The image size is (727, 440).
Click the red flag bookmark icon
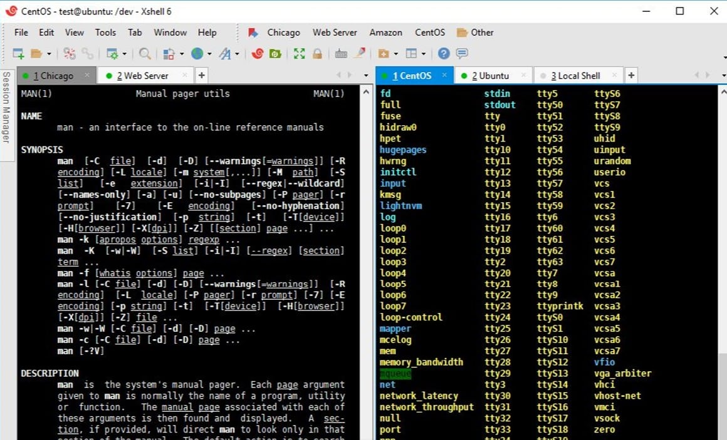[253, 33]
